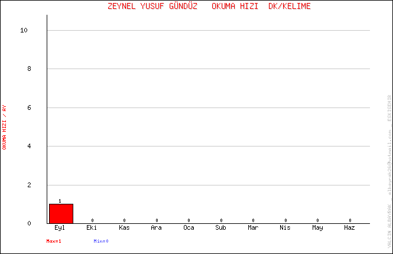
Task: Click the Max=1 legend text
Action: (x=54, y=241)
